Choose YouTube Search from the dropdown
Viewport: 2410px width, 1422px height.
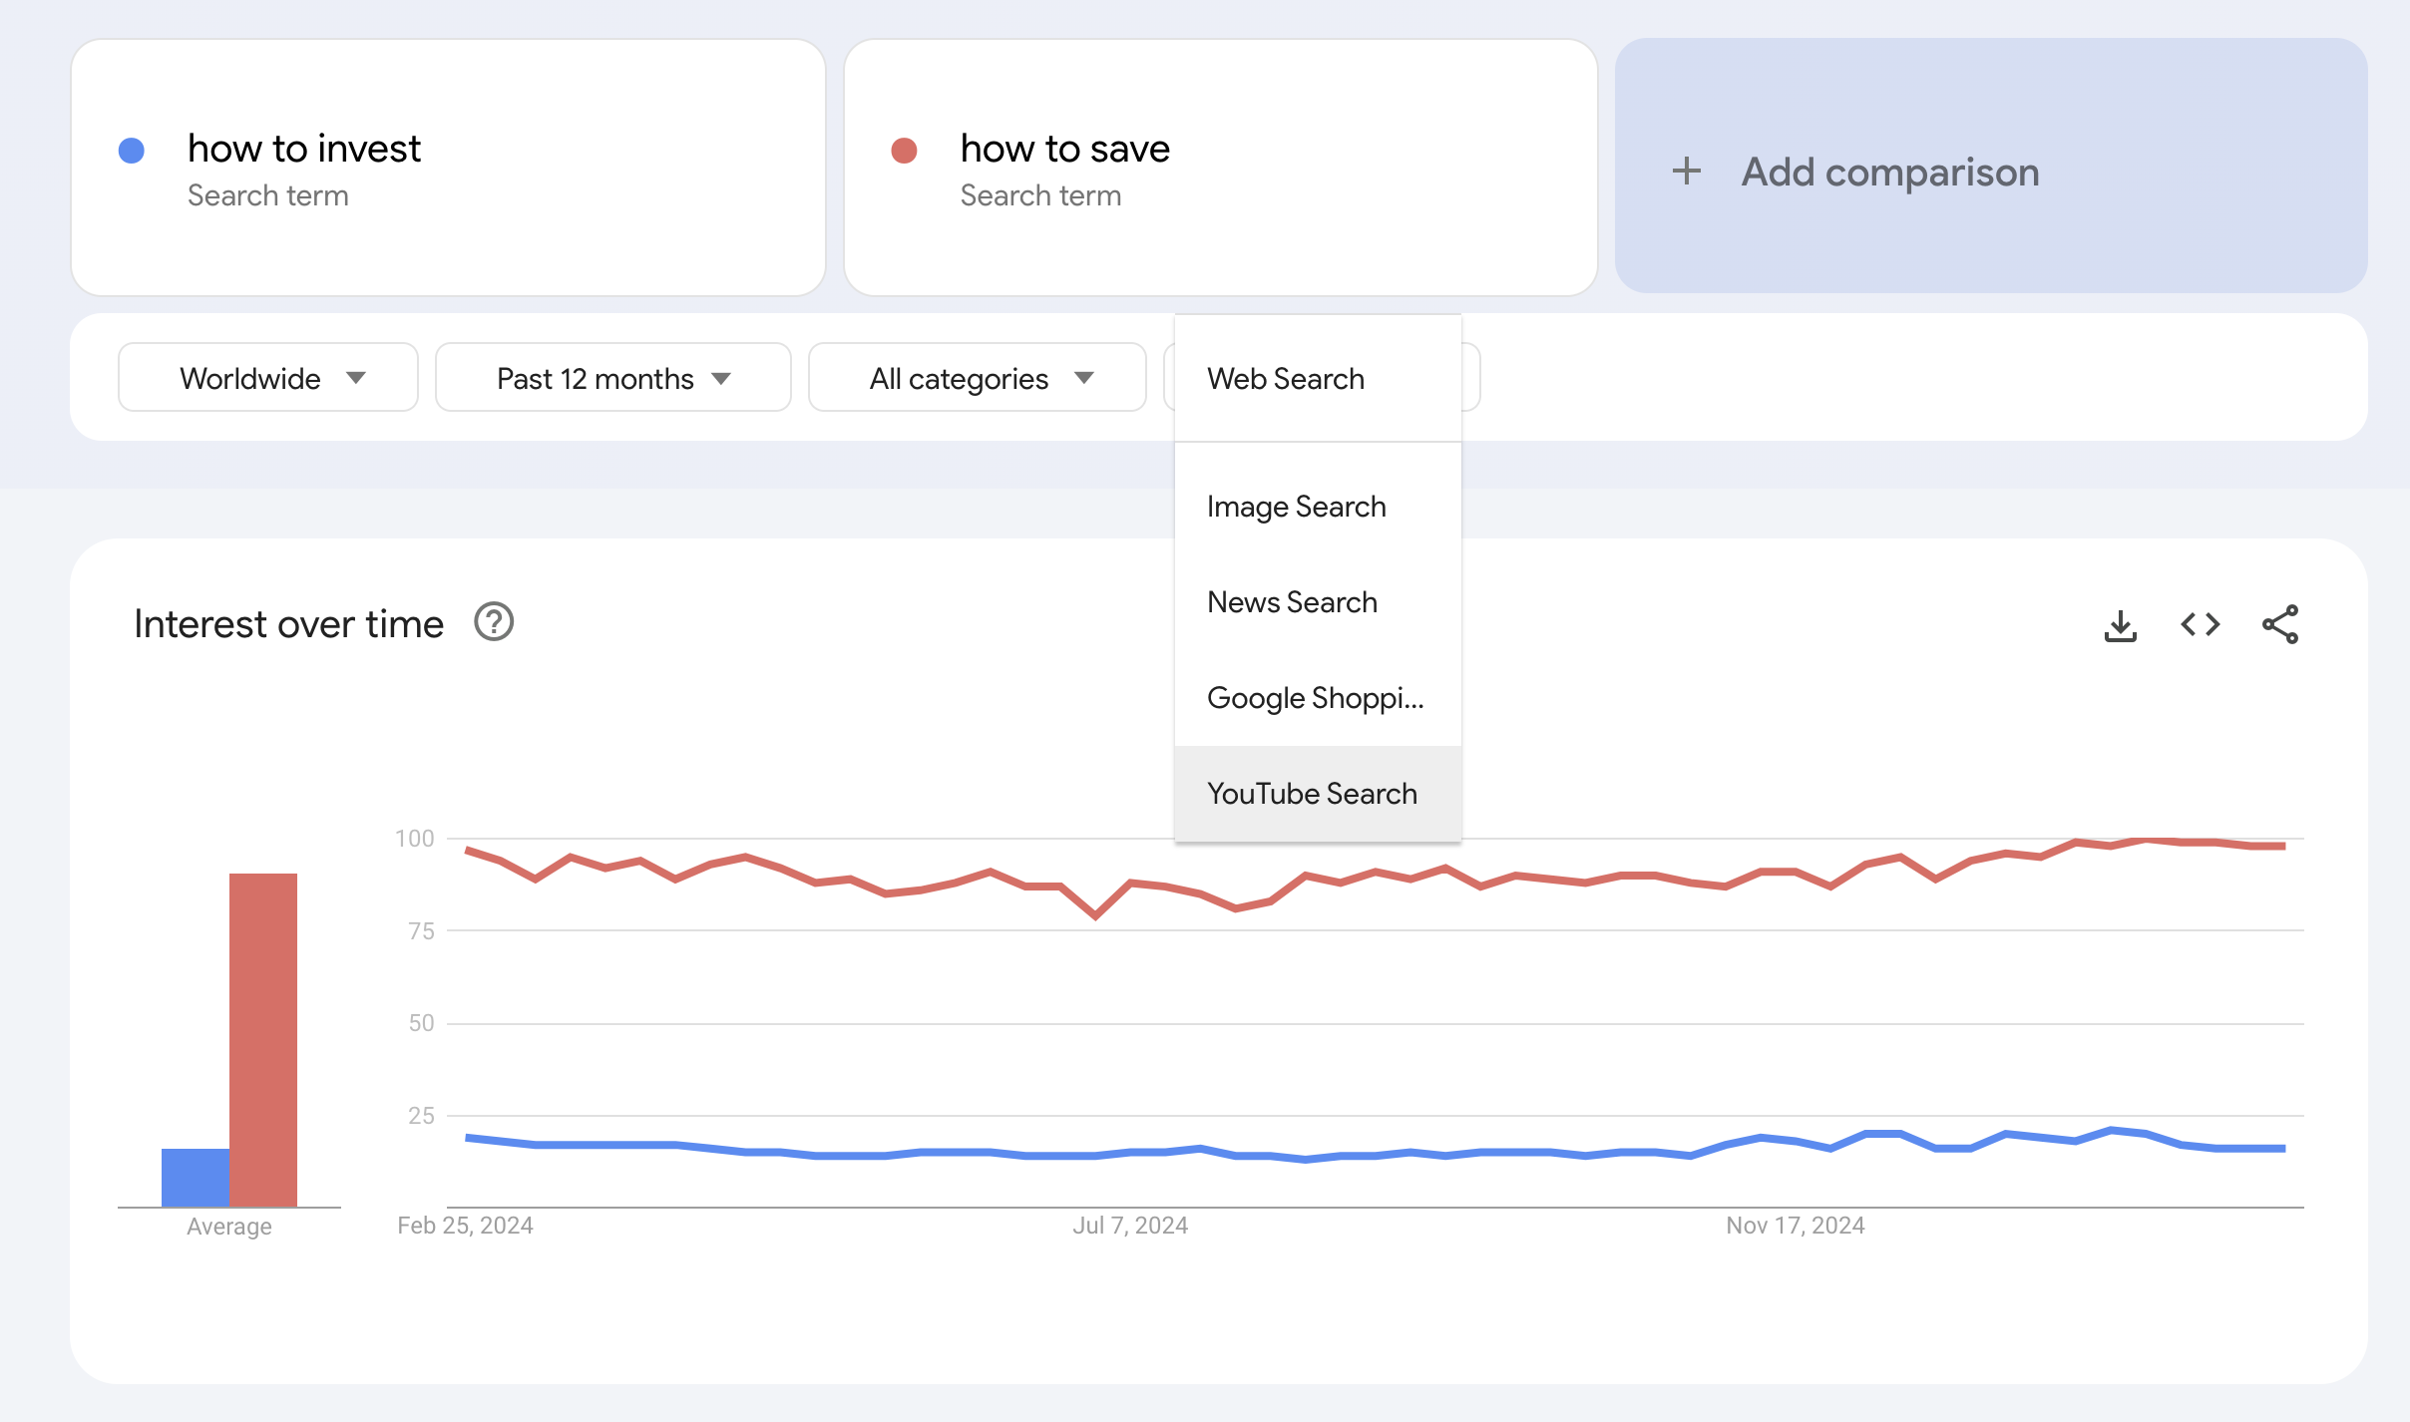[x=1312, y=794]
